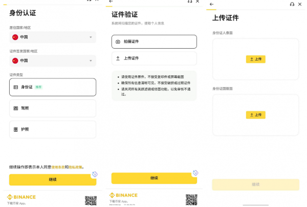The image size is (307, 207).
Task: Go back using arrow on 证件验证 screen
Action: point(111,2)
